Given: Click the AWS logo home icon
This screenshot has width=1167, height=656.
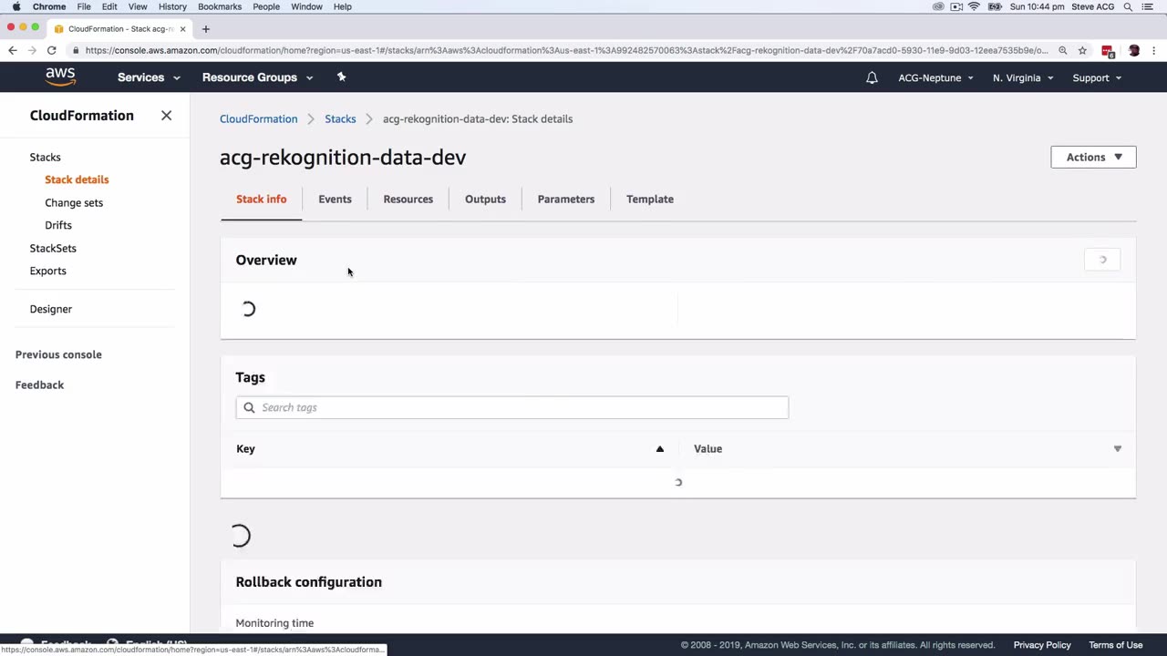Looking at the screenshot, I should 60,77.
